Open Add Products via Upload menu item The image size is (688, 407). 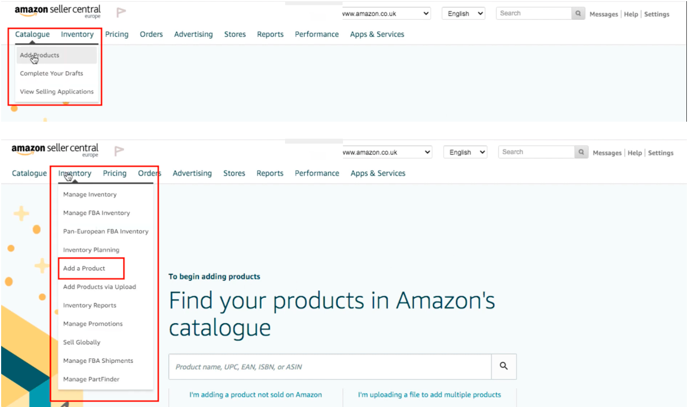(100, 286)
